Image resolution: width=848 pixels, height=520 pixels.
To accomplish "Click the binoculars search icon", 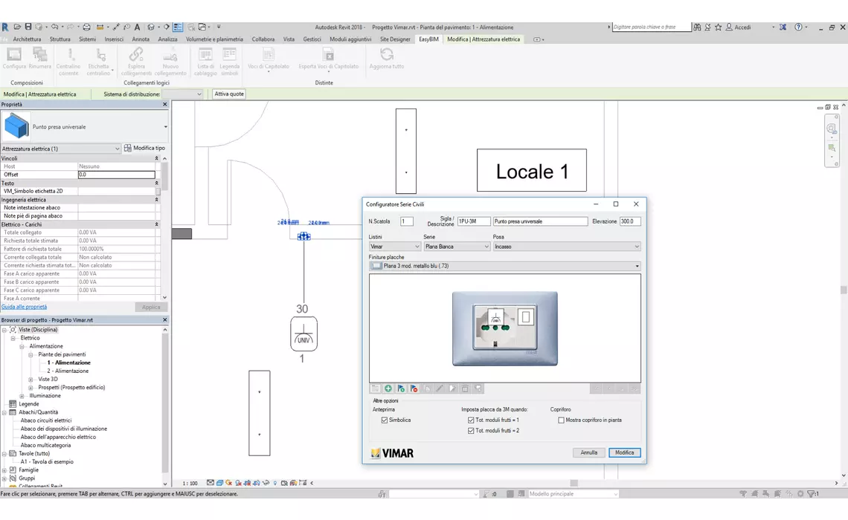I will pyautogui.click(x=697, y=27).
